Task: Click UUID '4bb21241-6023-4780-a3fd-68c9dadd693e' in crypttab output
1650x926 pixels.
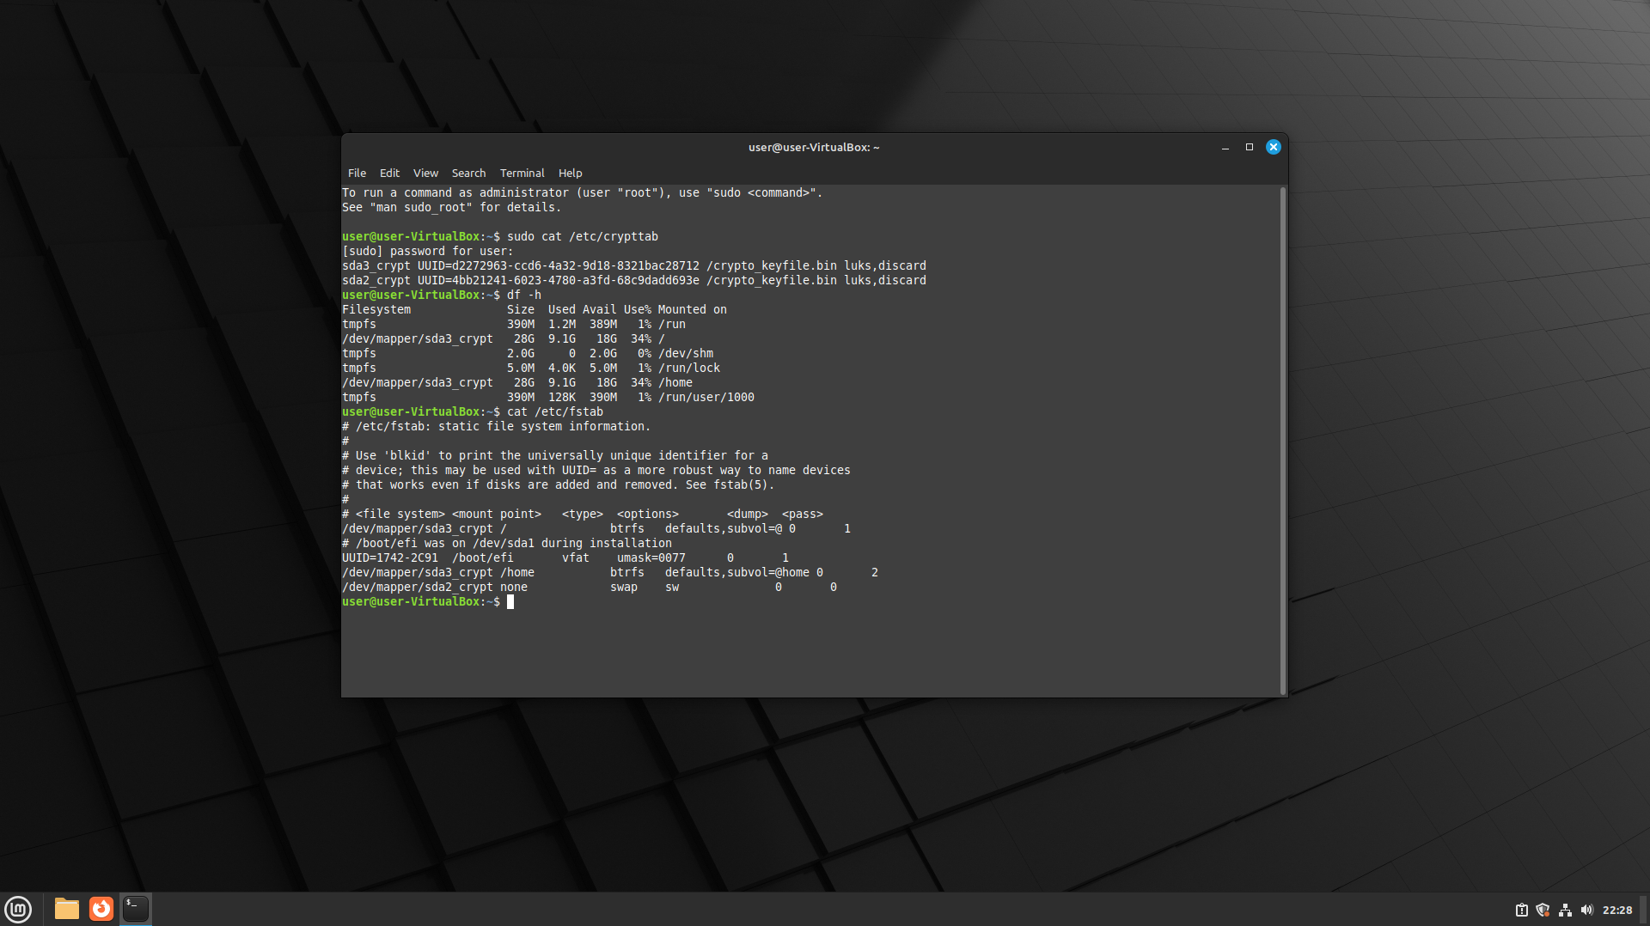Action: coord(576,280)
